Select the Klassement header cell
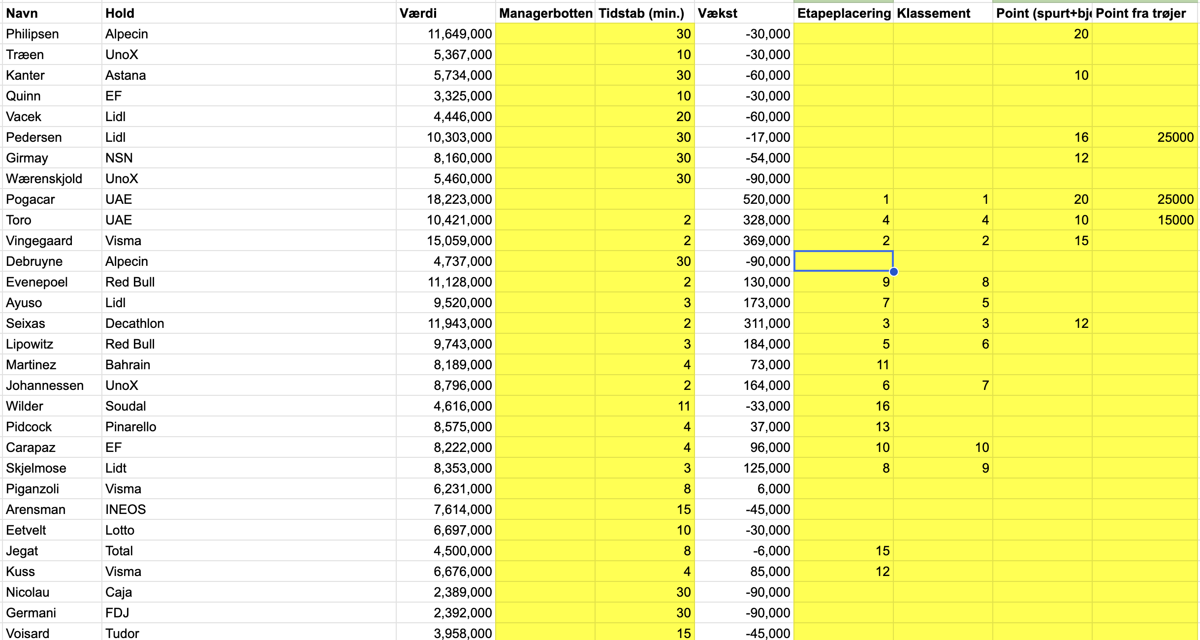 943,13
